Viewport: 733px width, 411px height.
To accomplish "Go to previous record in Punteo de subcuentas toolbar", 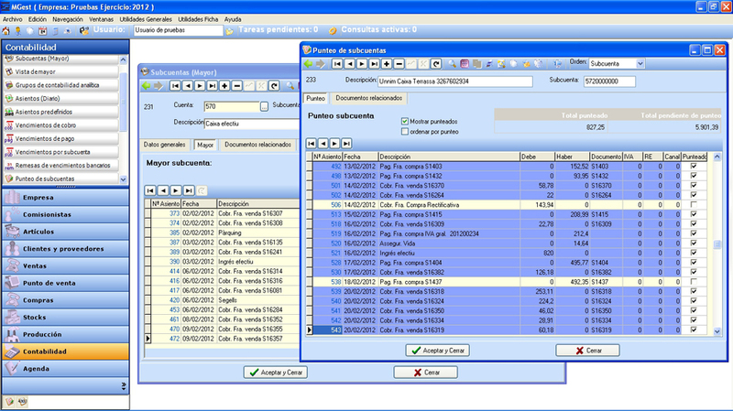I will [x=350, y=63].
